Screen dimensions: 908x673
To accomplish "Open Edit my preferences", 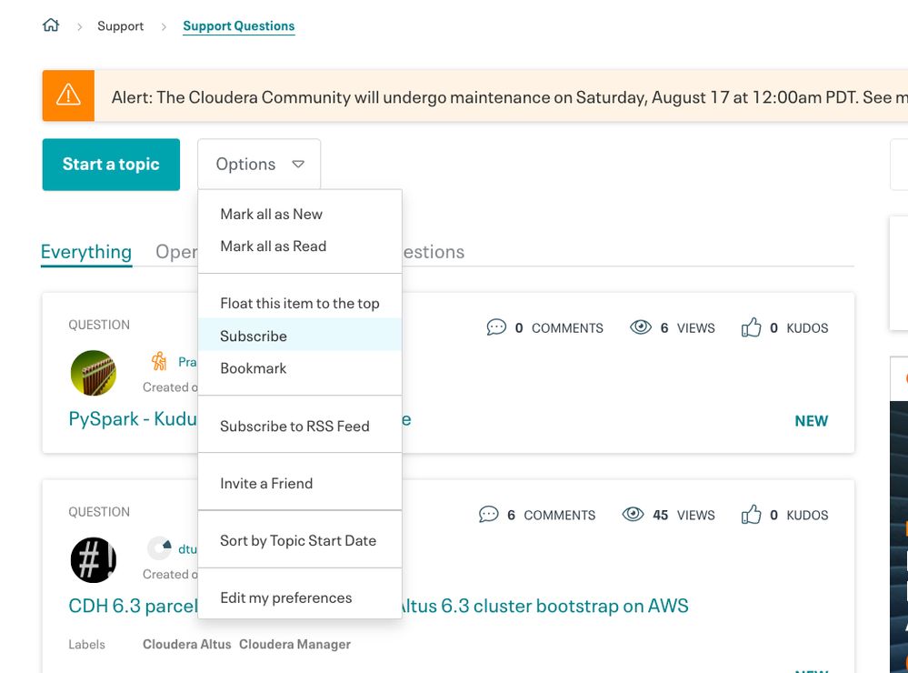I will pyautogui.click(x=285, y=598).
